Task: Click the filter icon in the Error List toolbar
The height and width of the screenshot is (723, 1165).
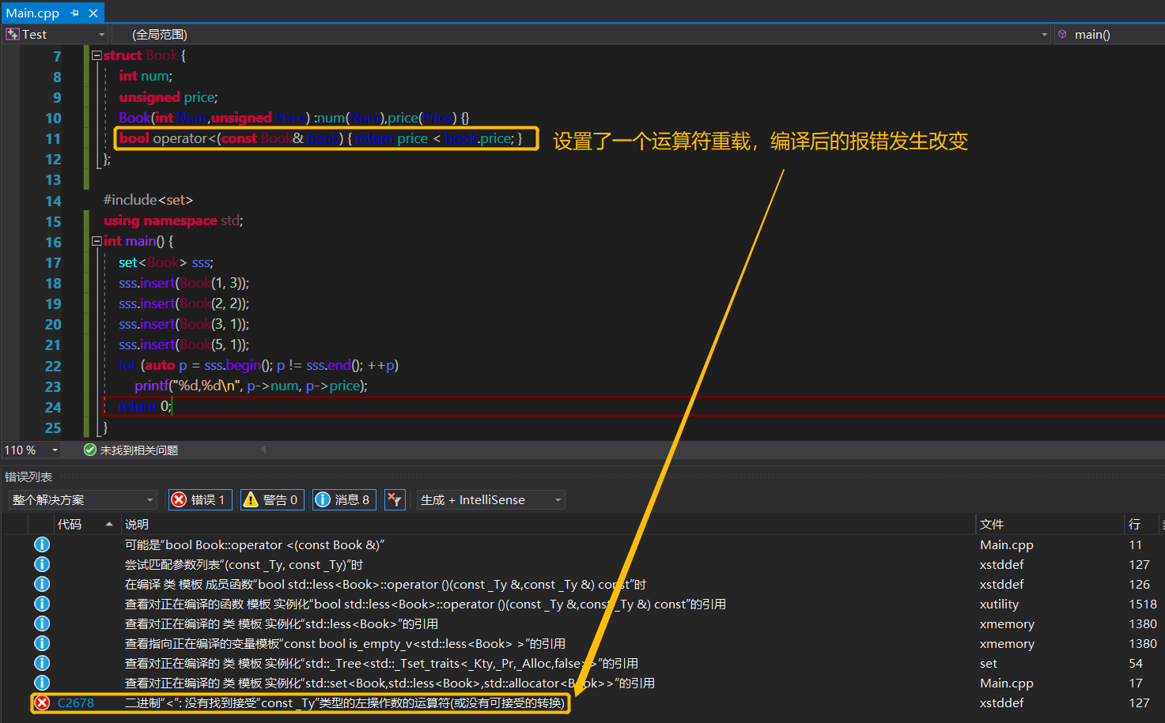Action: coord(395,499)
